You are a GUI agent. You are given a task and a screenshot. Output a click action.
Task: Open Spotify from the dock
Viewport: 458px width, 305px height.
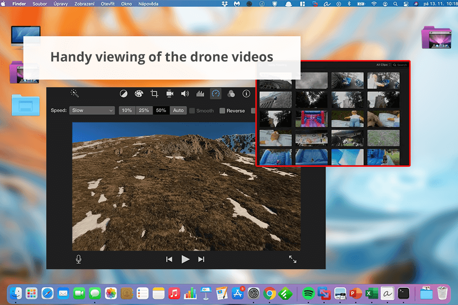coord(309,294)
